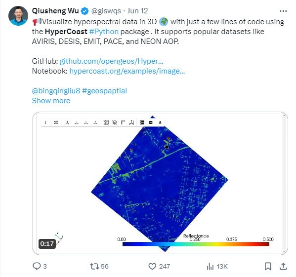Open the three-dot more options menu

tap(283, 11)
